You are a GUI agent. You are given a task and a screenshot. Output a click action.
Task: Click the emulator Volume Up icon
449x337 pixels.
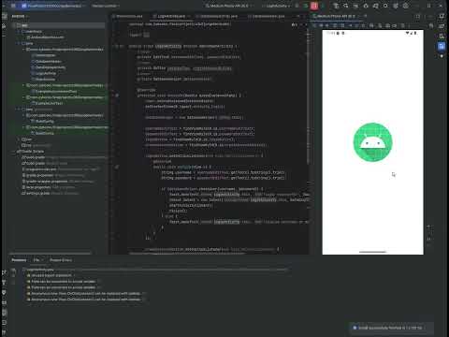pos(321,25)
